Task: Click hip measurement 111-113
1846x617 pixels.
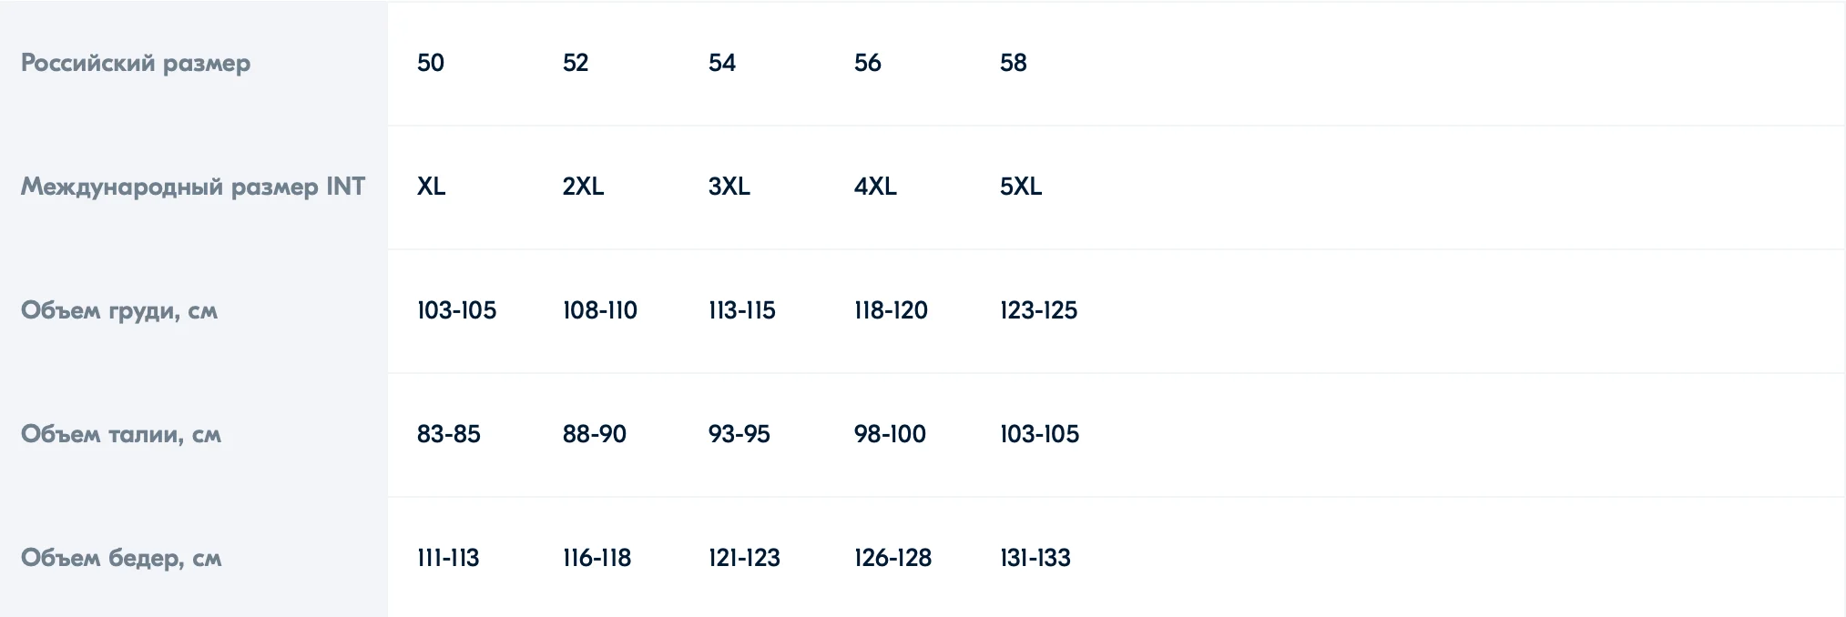Action: pyautogui.click(x=448, y=558)
